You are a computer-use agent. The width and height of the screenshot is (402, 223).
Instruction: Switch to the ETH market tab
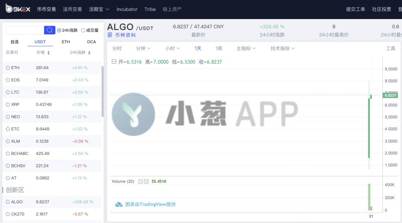click(x=66, y=42)
